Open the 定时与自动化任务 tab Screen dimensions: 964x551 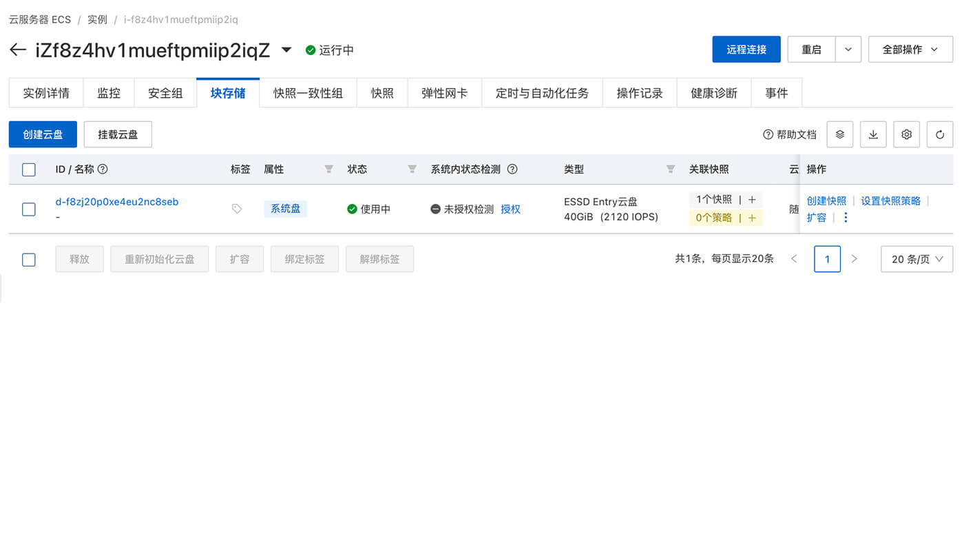(x=542, y=93)
